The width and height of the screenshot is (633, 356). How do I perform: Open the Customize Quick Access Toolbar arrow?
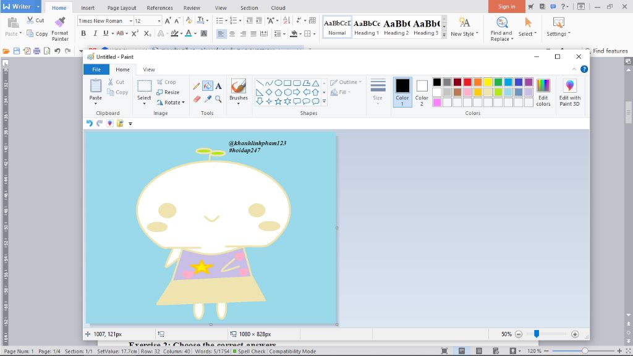[130, 124]
